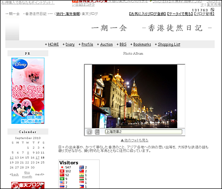Go back to previous calendar month
The width and height of the screenshot is (222, 189).
(x=14, y=174)
